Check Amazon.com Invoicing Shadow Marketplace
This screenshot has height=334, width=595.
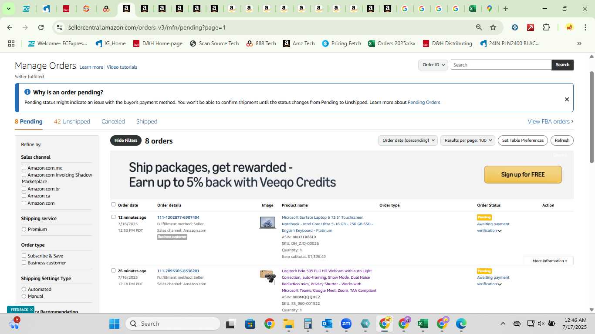click(x=24, y=175)
